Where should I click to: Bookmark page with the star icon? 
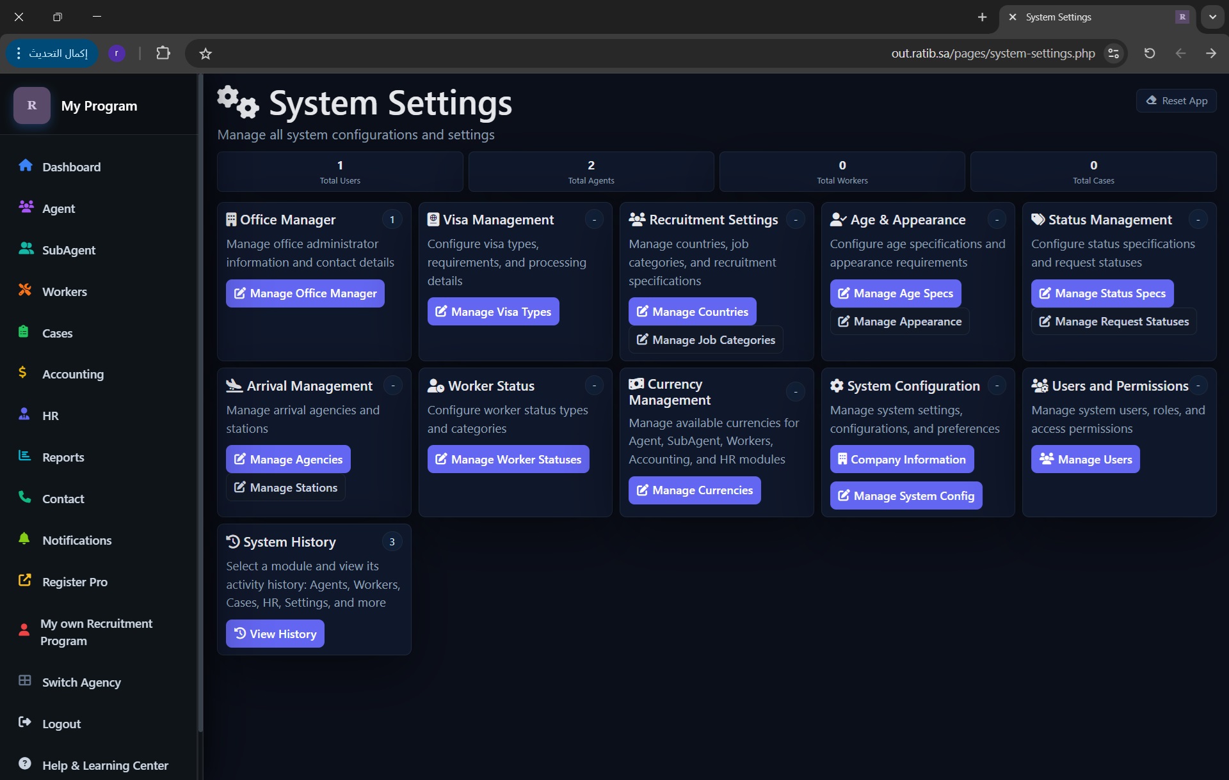point(205,54)
